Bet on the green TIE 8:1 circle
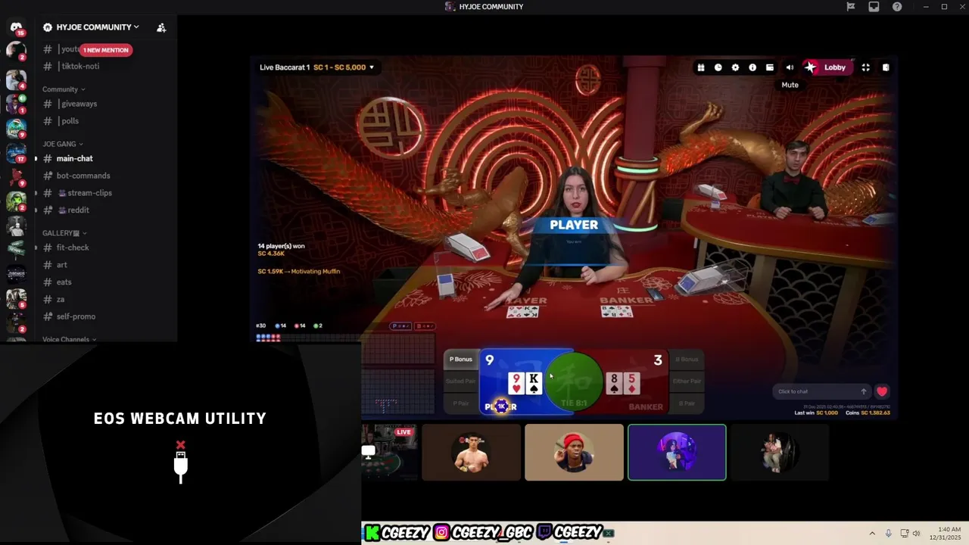This screenshot has width=969, height=545. pyautogui.click(x=573, y=382)
